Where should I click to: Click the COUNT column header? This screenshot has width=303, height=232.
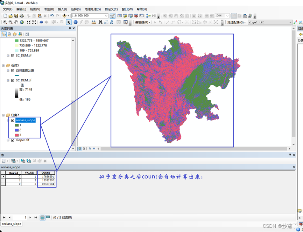[x=46, y=173]
